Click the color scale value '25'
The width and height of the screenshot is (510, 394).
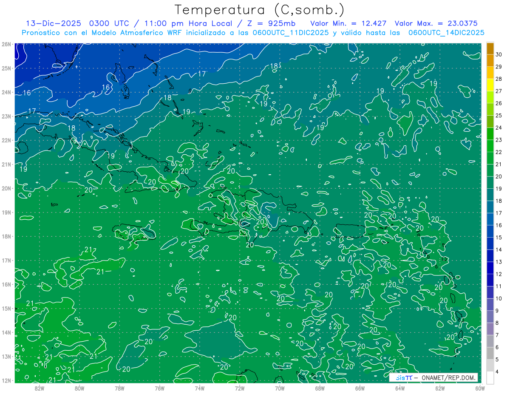[x=499, y=116]
